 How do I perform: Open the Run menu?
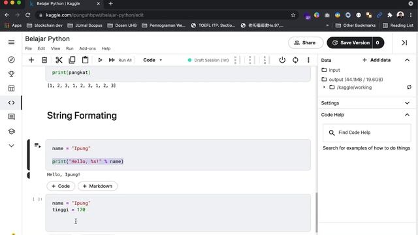[x=70, y=48]
